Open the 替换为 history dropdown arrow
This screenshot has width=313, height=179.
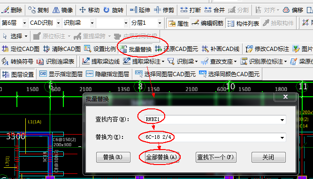(x=282, y=137)
